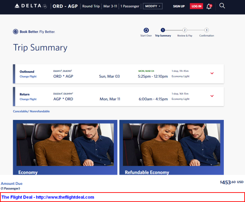Open the search magnifier icon
This screenshot has height=202, width=245.
[222, 6]
